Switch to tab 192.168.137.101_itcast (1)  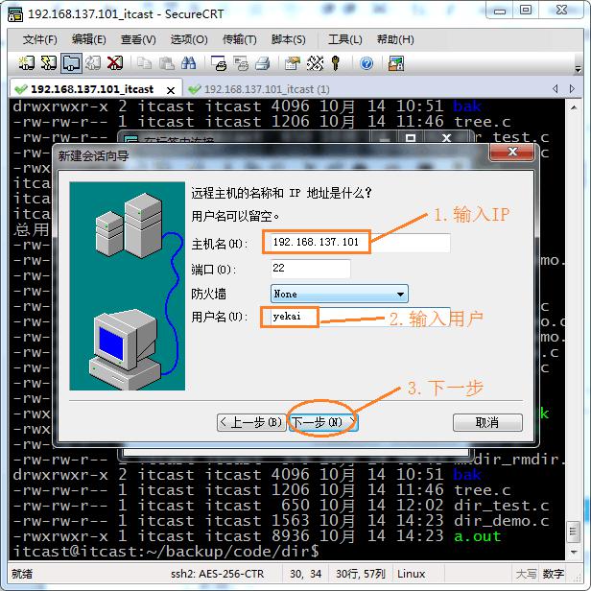(259, 89)
